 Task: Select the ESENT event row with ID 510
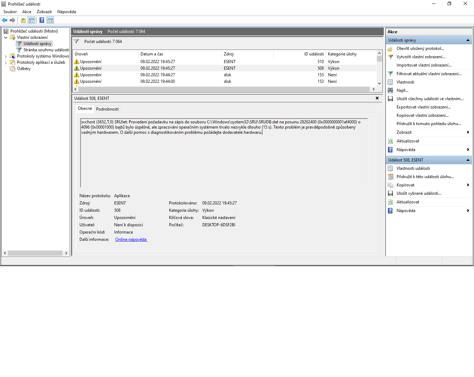click(224, 62)
